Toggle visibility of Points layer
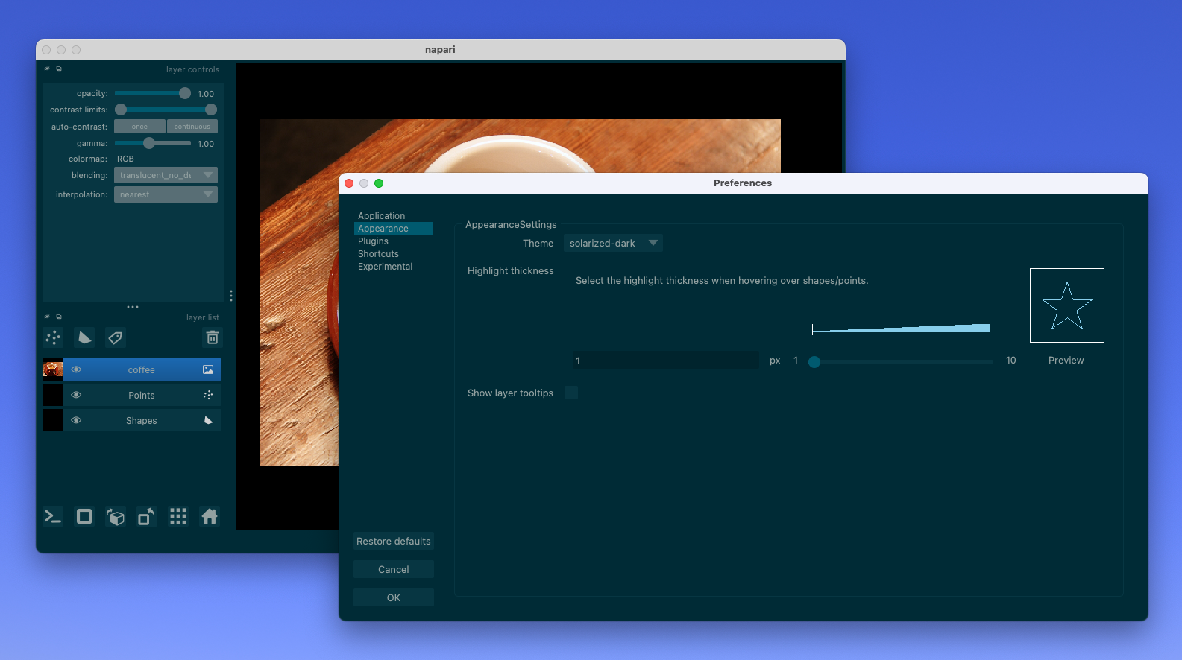The width and height of the screenshot is (1182, 660). click(76, 395)
